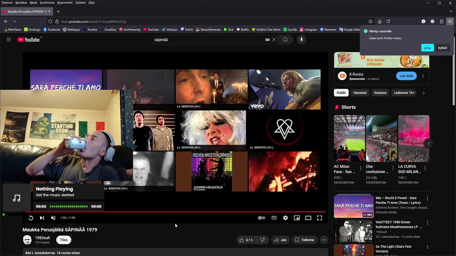Screen dimensions: 456x256
Task: Select the Sarjasta filter chip
Action: click(380, 93)
